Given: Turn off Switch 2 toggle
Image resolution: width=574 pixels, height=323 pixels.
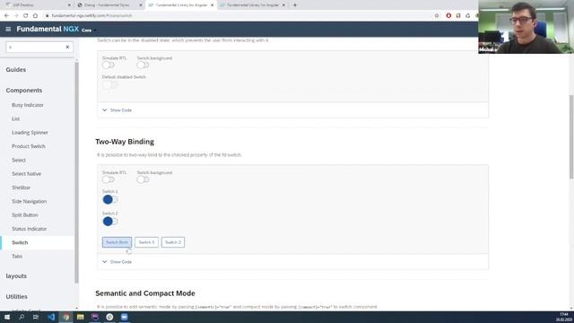Looking at the screenshot, I should pyautogui.click(x=110, y=222).
